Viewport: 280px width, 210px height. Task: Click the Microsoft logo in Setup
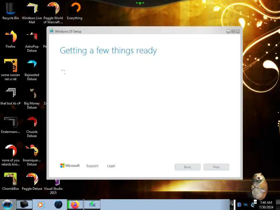tap(70, 166)
